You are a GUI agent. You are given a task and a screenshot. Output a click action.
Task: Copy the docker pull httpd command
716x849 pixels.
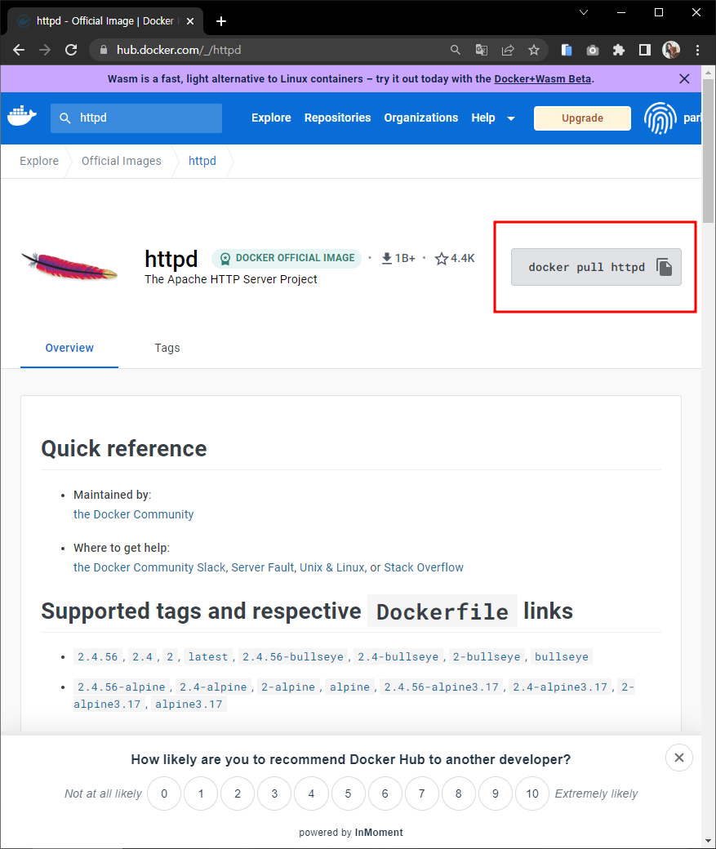tap(664, 267)
